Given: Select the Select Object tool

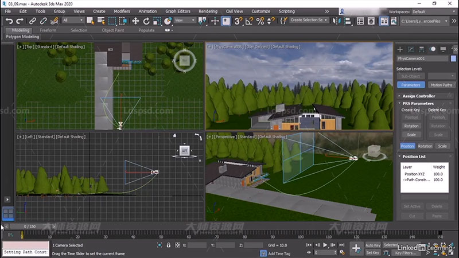Looking at the screenshot, I should (90, 21).
